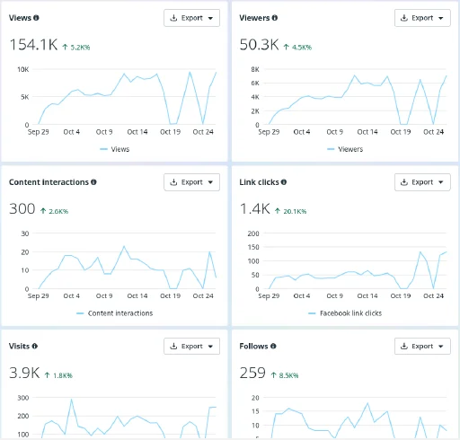Viewport: 460px width, 440px height.
Task: Click the Viewers card Export button
Action: [422, 18]
